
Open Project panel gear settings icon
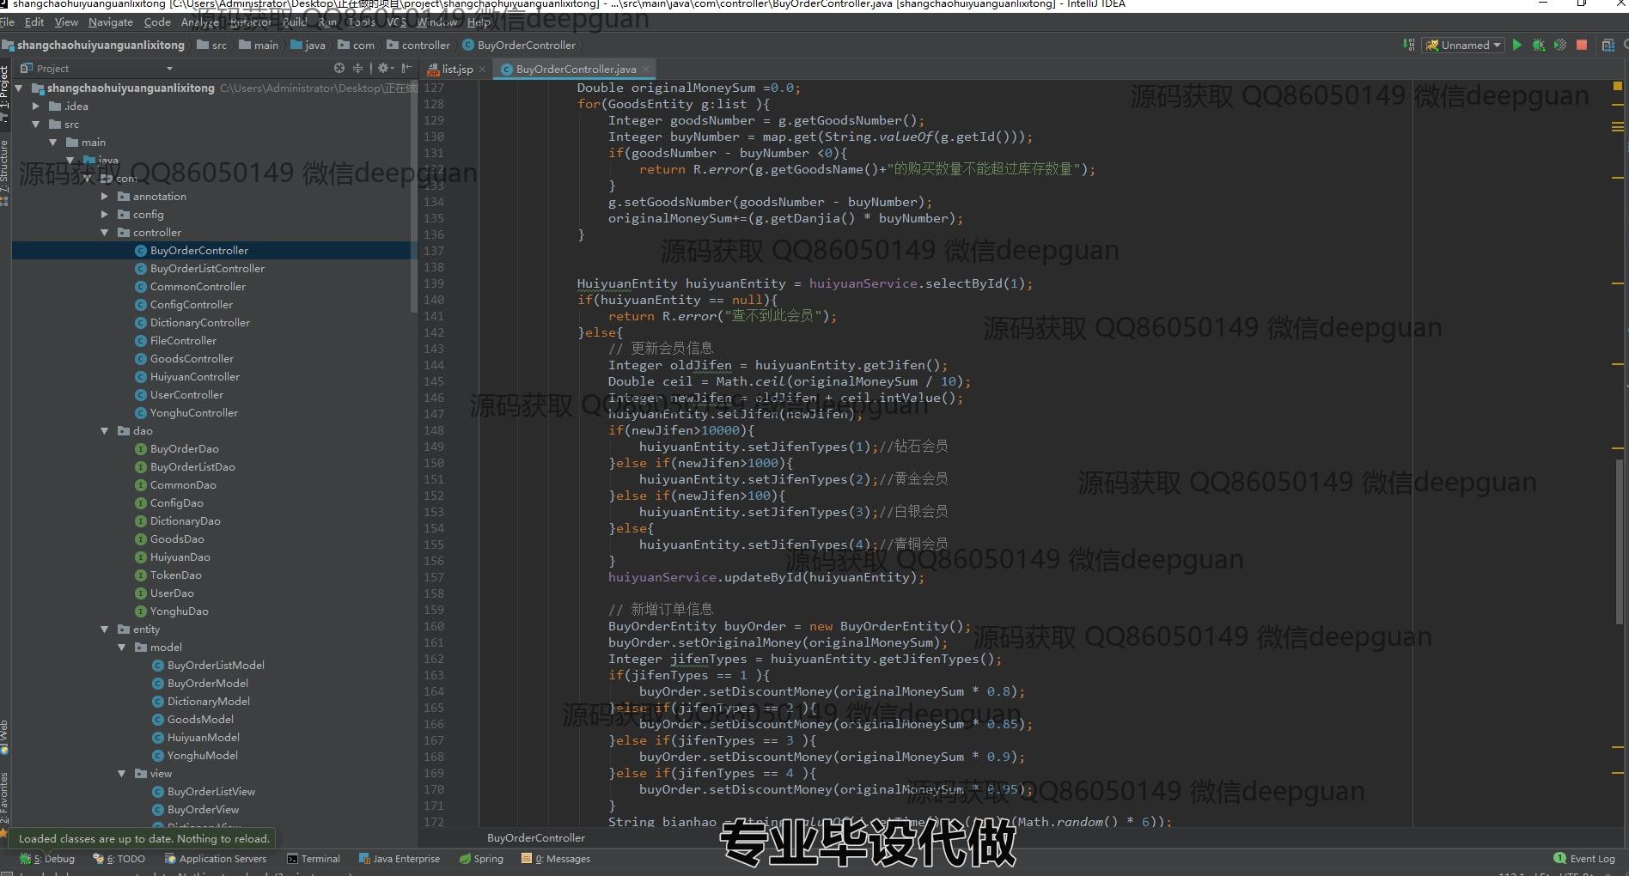pos(383,68)
